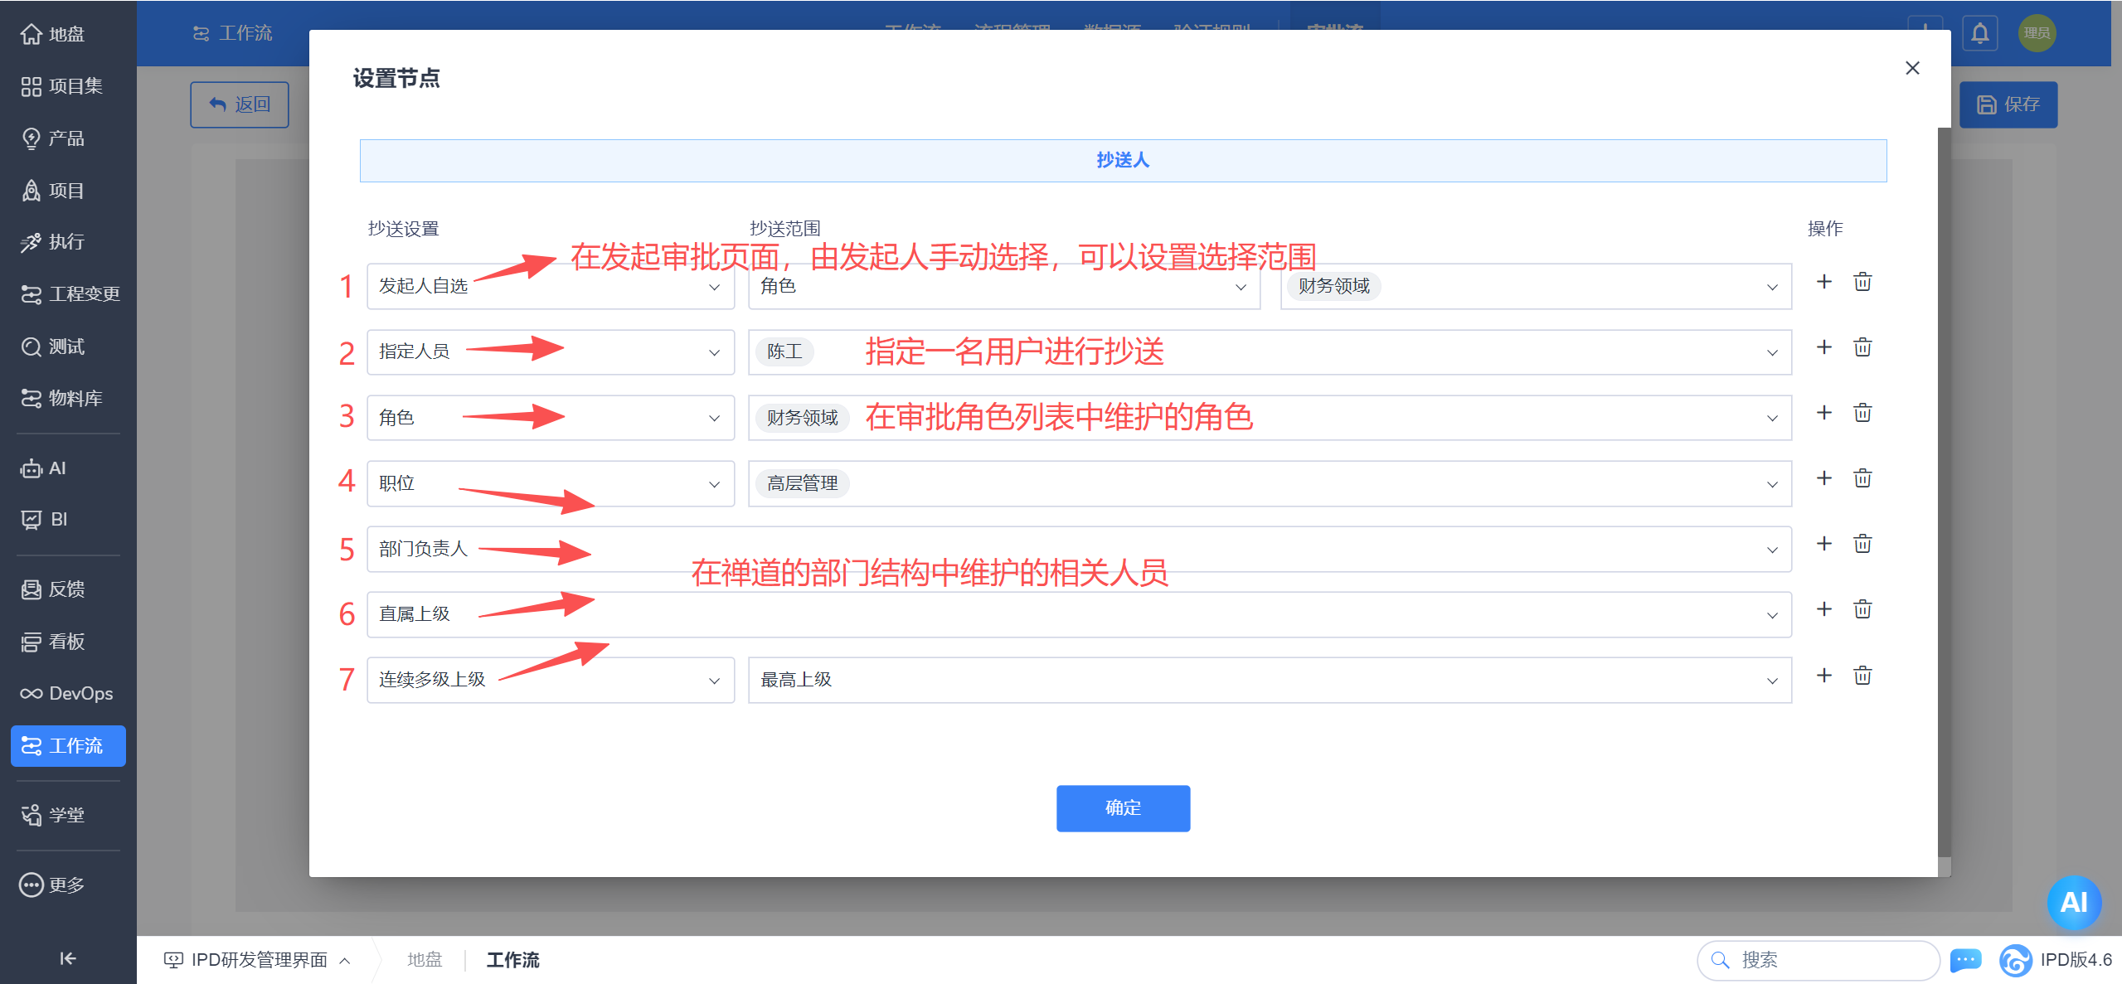The image size is (2122, 984).
Task: Delete the 发起人自选 row with the trash icon
Action: [x=1862, y=282]
